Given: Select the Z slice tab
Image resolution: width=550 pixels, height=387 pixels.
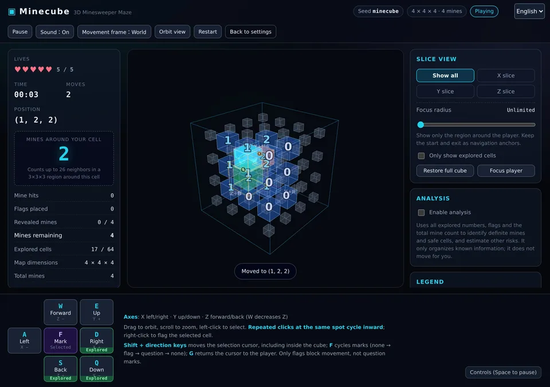Looking at the screenshot, I should click(x=506, y=91).
